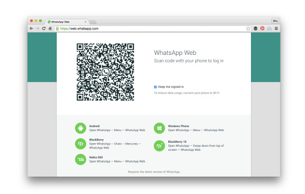Open the browser home page icon
The width and height of the screenshot is (305, 194).
(50, 28)
